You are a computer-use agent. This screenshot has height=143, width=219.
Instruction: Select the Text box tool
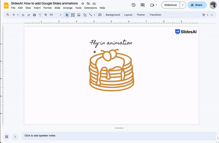coord(73,15)
